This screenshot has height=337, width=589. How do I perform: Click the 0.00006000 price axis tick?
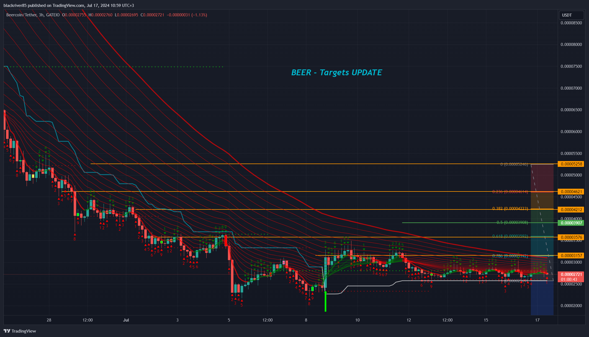click(x=571, y=132)
